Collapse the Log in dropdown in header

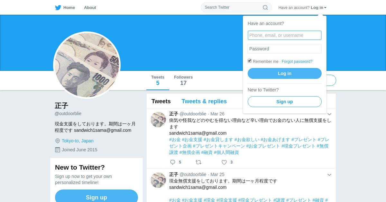click(318, 8)
